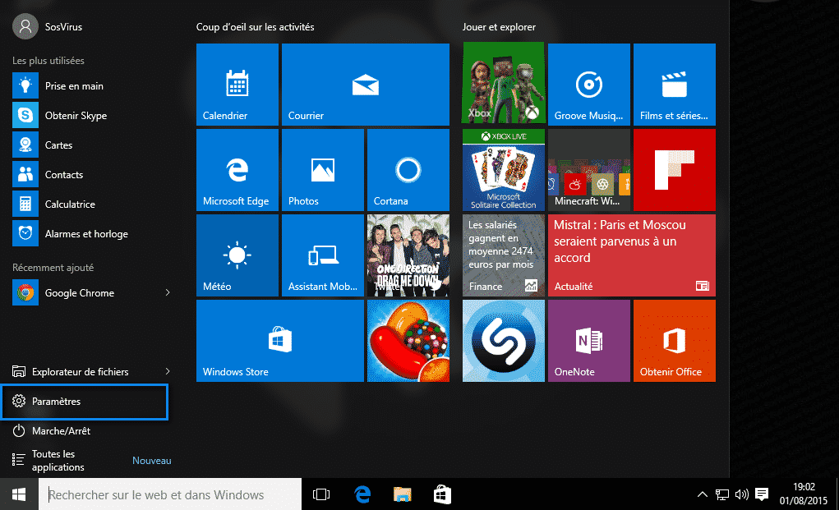Image resolution: width=839 pixels, height=510 pixels.
Task: Open the Cortana tile
Action: 408,170
